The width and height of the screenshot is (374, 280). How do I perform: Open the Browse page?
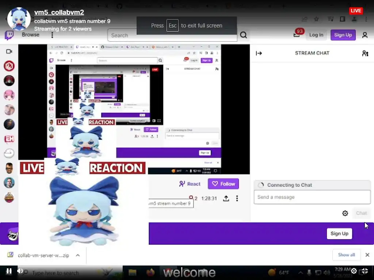coord(31,35)
